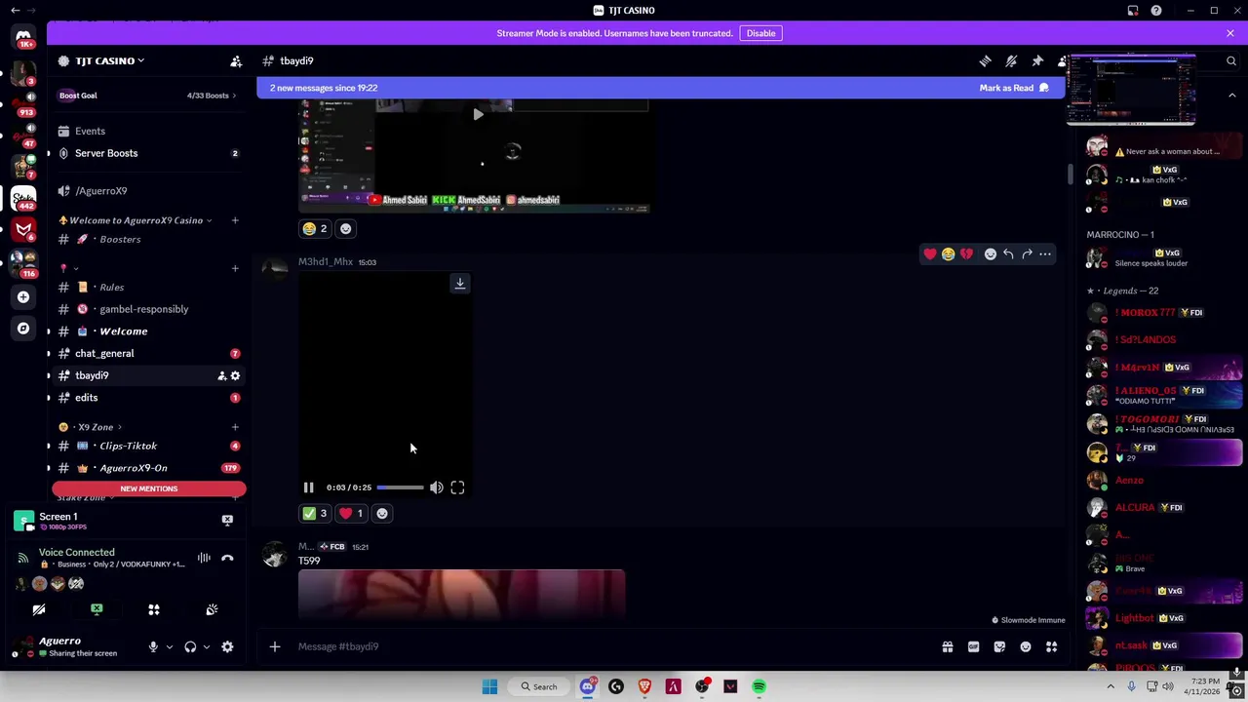
Task: Open the Events item
Action: click(x=147, y=131)
